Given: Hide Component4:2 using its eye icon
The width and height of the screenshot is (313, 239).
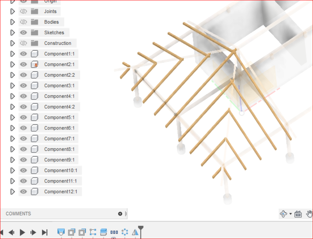Looking at the screenshot, I should click(x=23, y=107).
